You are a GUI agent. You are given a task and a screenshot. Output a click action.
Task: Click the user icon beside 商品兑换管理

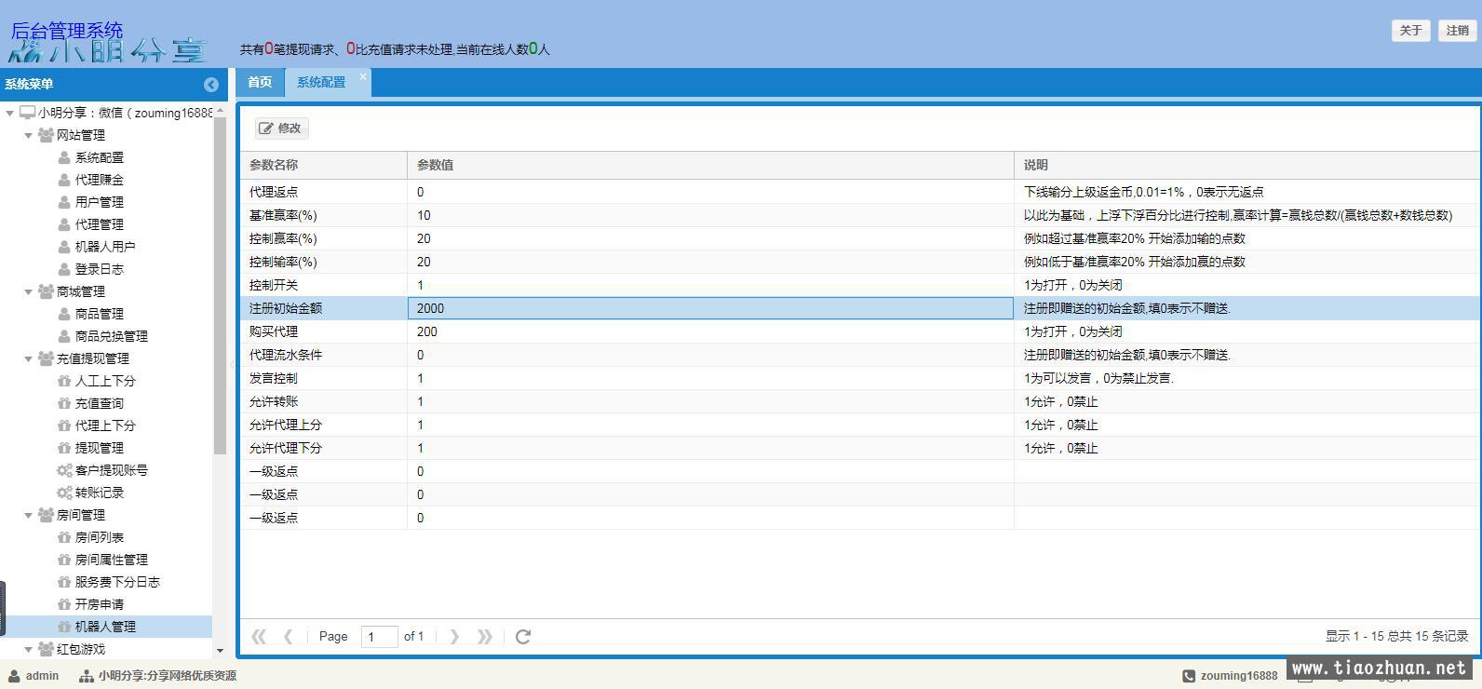tap(64, 336)
